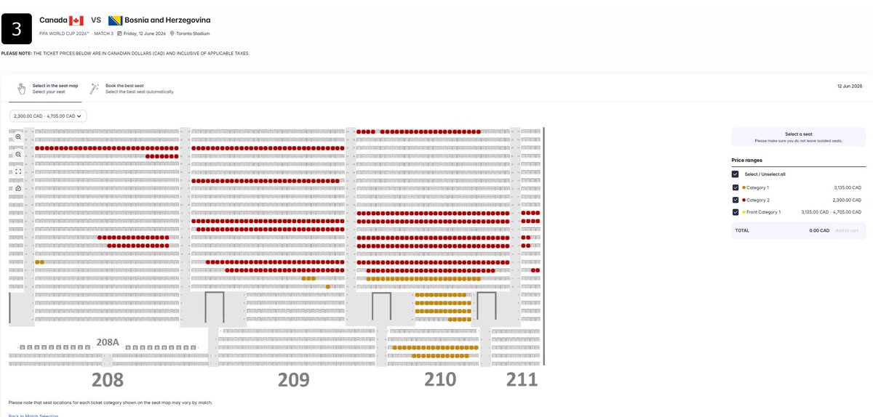Uncheck the Front Category 1 checkbox
The height and width of the screenshot is (417, 873).
click(x=736, y=212)
